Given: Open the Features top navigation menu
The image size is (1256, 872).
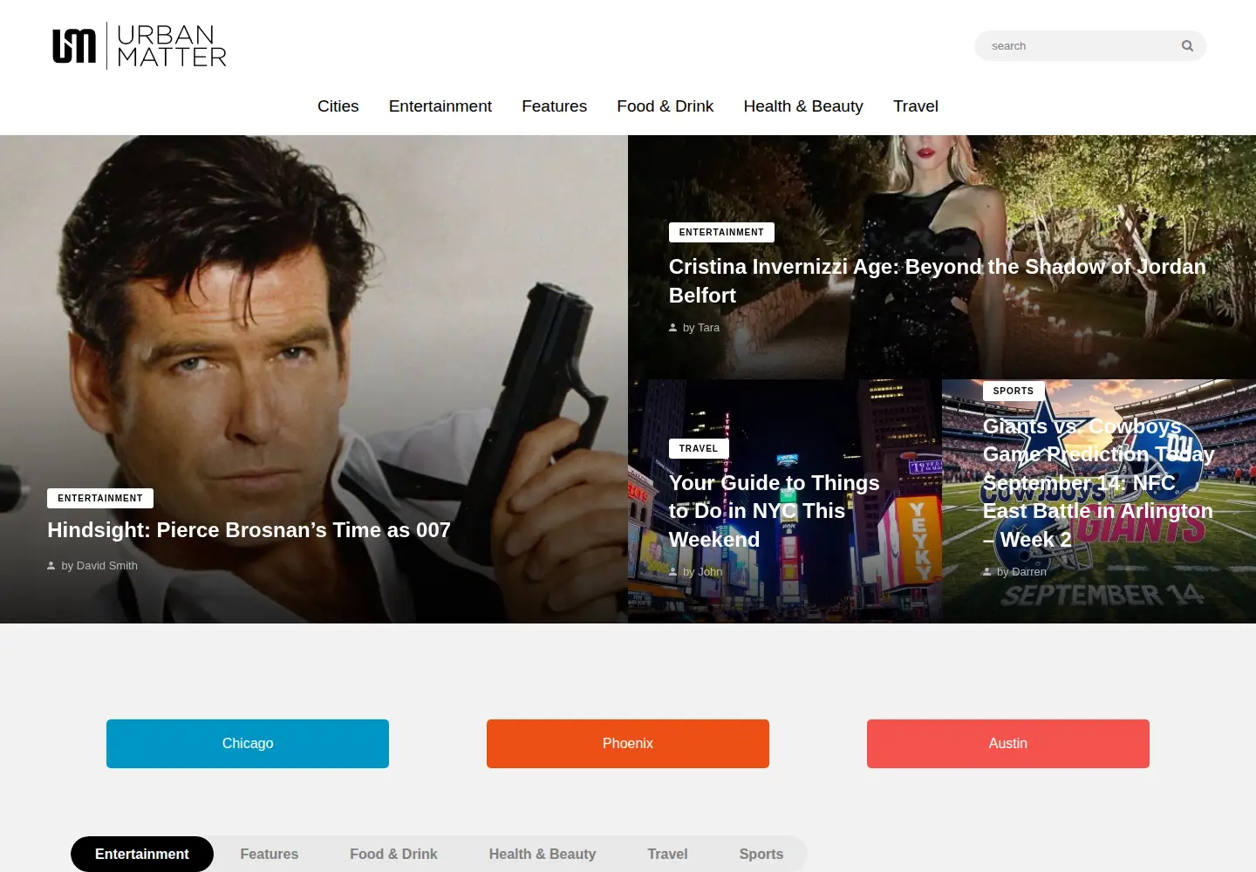Looking at the screenshot, I should pos(555,106).
